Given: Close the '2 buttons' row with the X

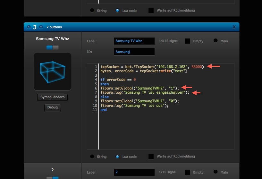Looking at the screenshot, I should tap(234, 28).
